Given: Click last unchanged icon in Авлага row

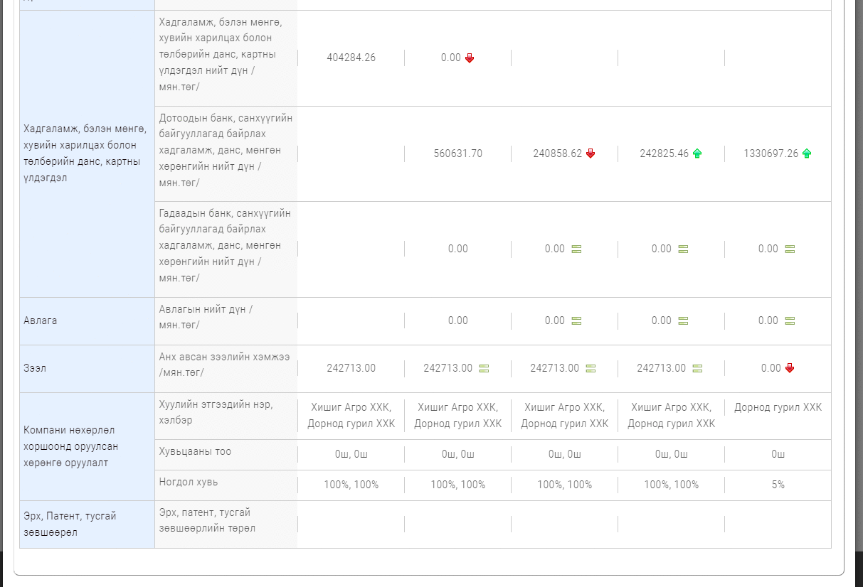Looking at the screenshot, I should point(790,321).
